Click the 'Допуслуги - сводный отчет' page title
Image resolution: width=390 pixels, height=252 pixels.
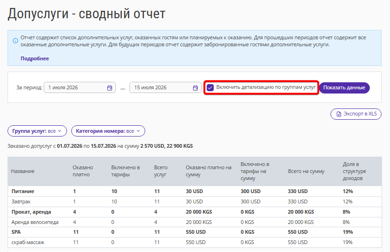pos(86,14)
